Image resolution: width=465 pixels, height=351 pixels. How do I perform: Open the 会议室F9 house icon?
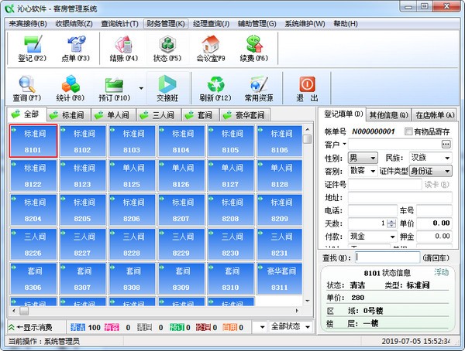[x=211, y=48]
